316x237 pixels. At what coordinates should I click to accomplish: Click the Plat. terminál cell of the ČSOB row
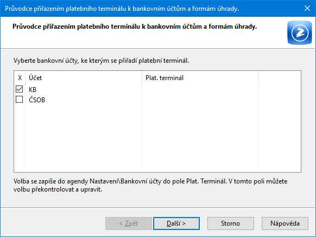point(200,100)
